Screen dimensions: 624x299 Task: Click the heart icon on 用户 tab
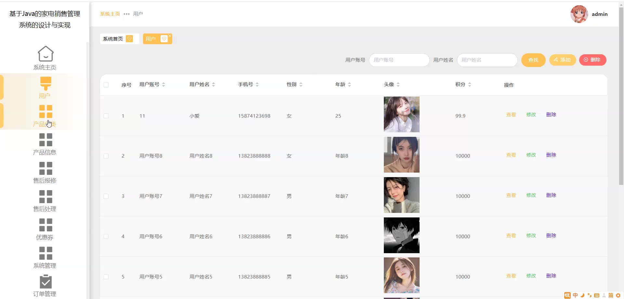(x=164, y=39)
